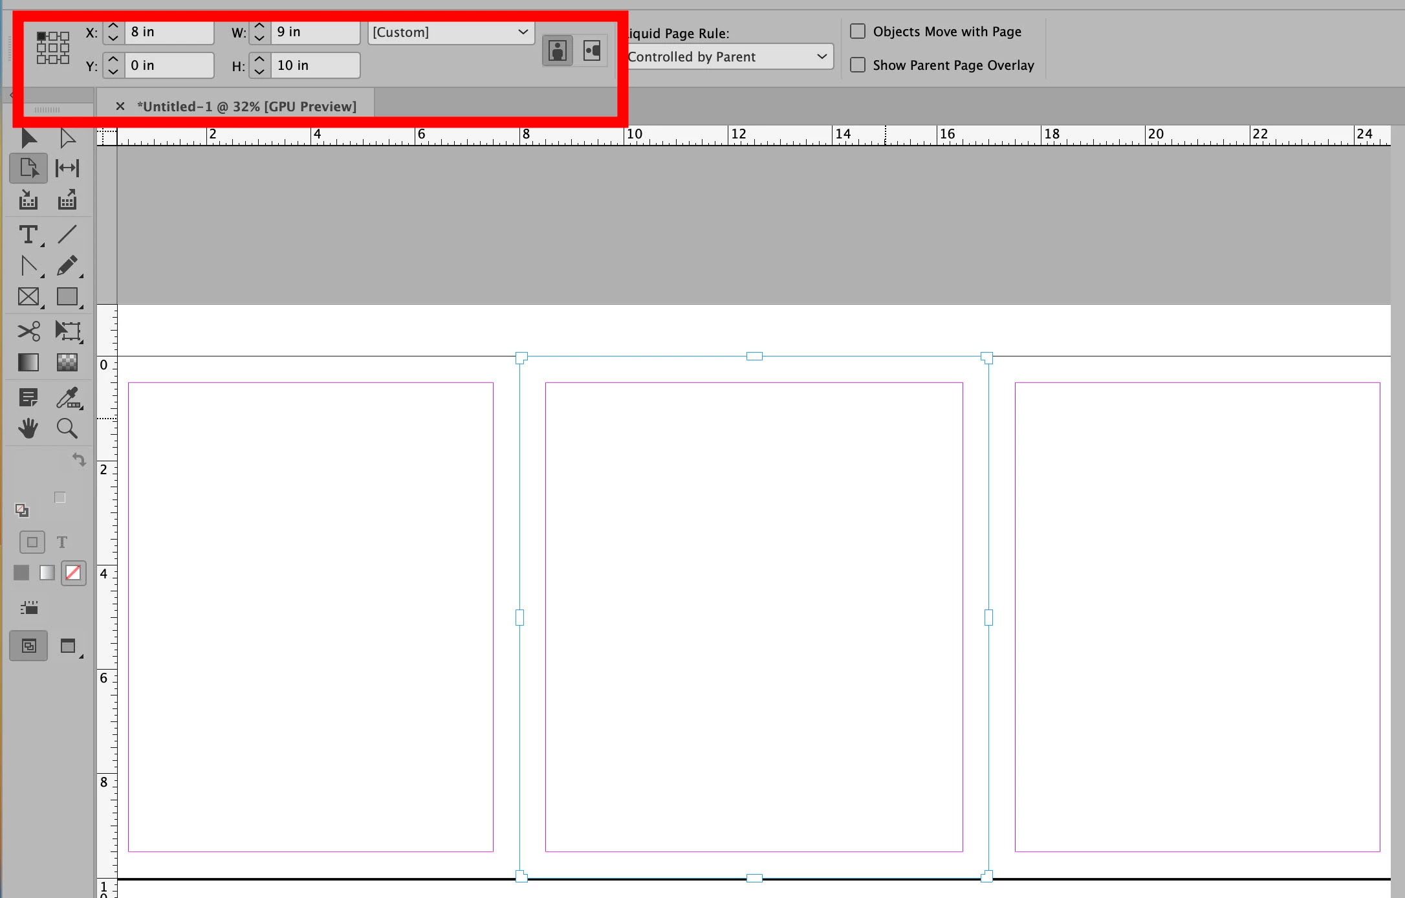Select the Type tool
This screenshot has width=1405, height=898.
[28, 234]
